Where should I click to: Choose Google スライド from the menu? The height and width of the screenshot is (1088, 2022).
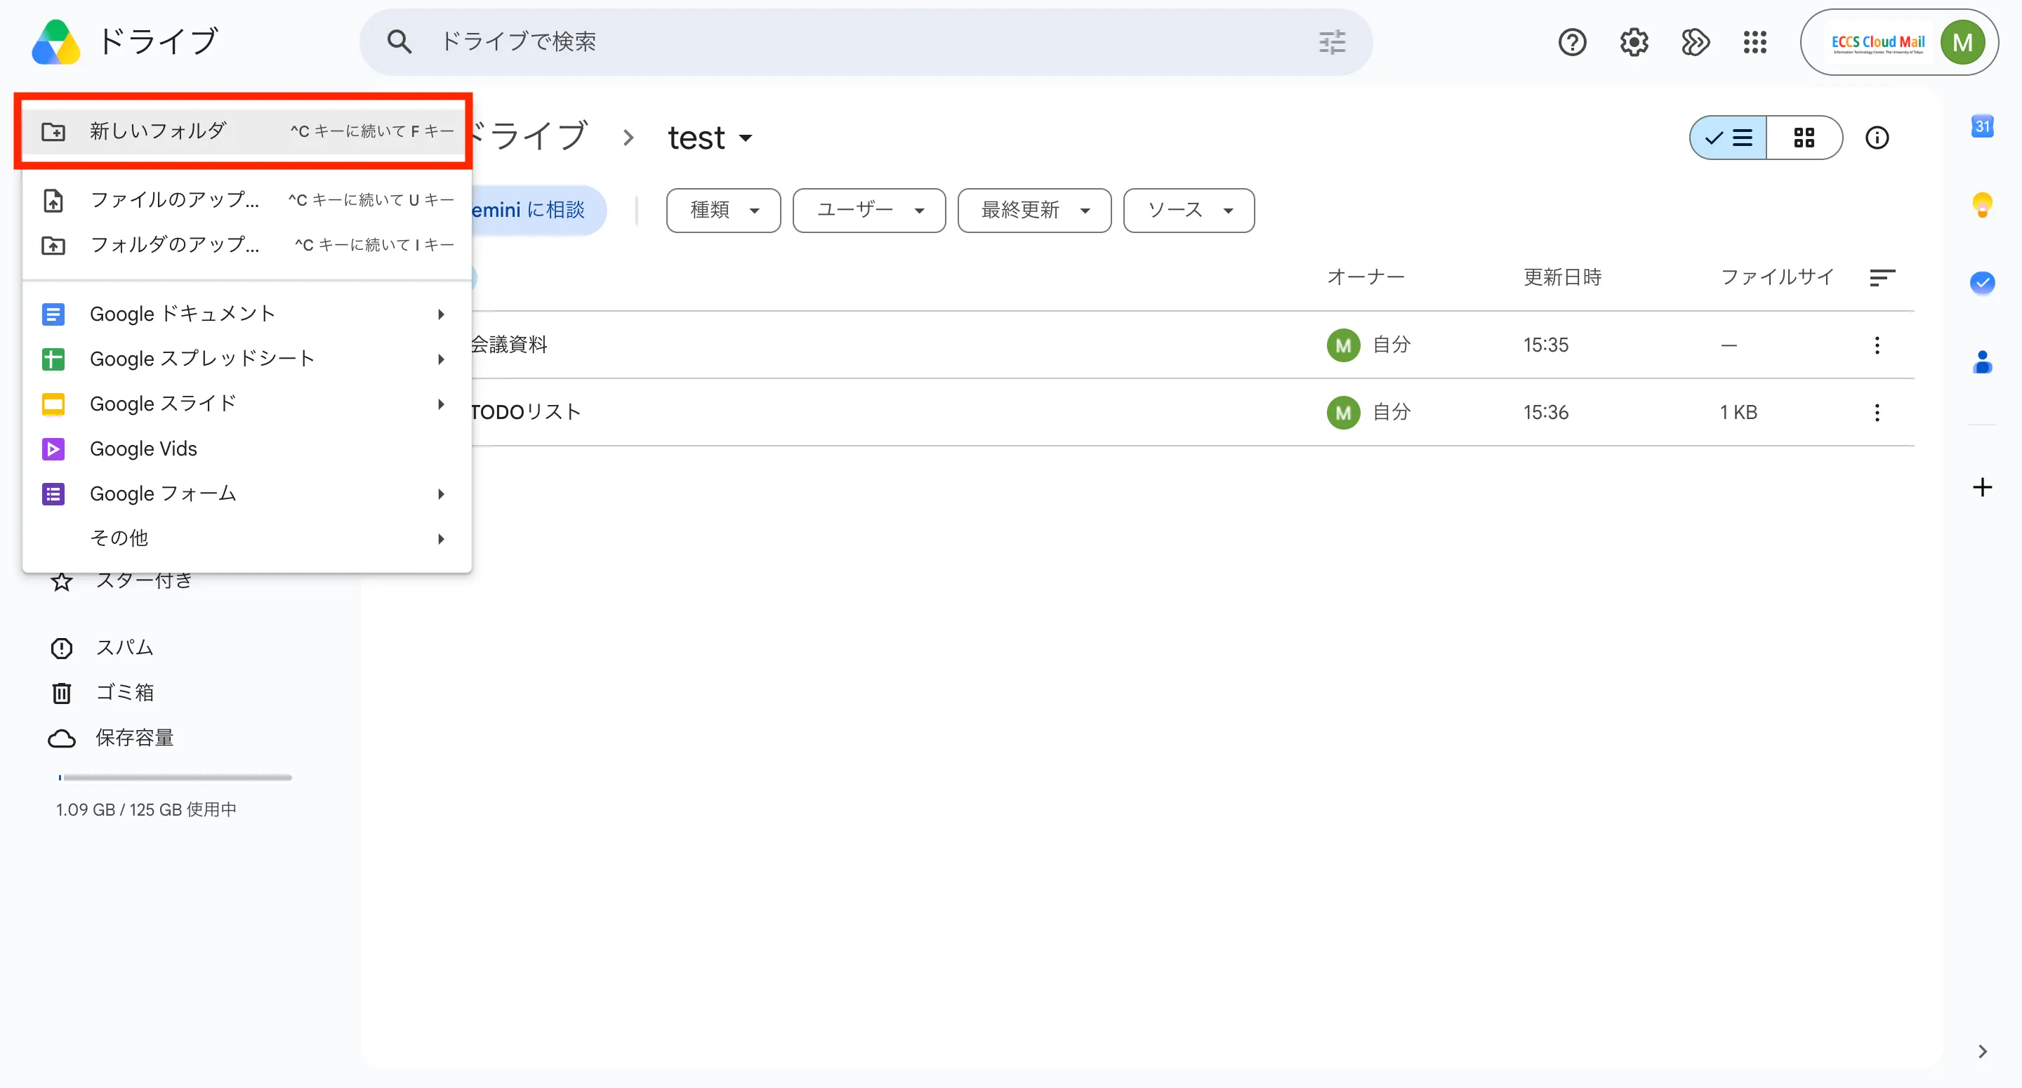[x=246, y=404]
